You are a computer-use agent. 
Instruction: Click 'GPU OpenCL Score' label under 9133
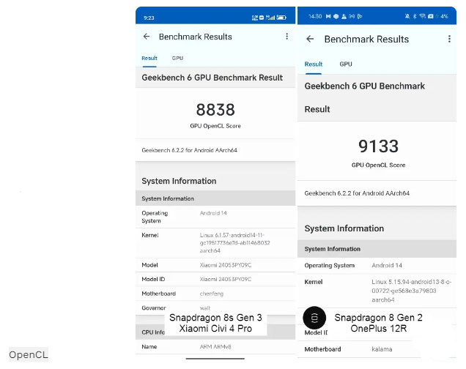pos(378,165)
